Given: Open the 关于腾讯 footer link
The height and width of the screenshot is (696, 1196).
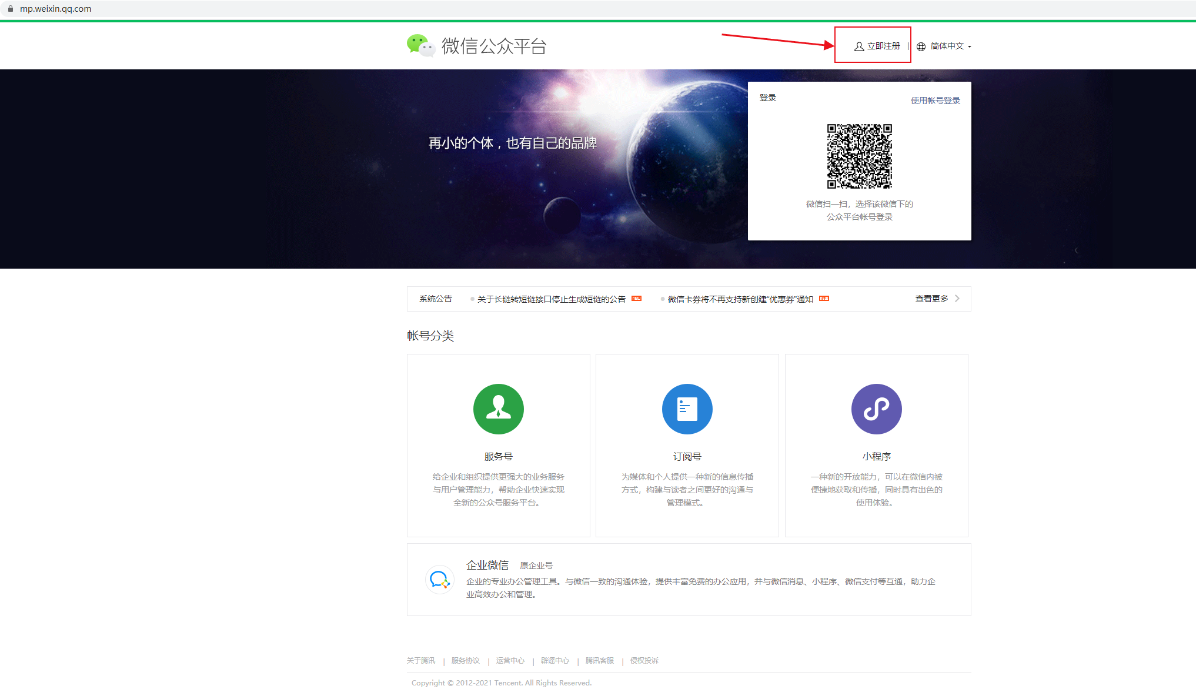Looking at the screenshot, I should (x=421, y=661).
